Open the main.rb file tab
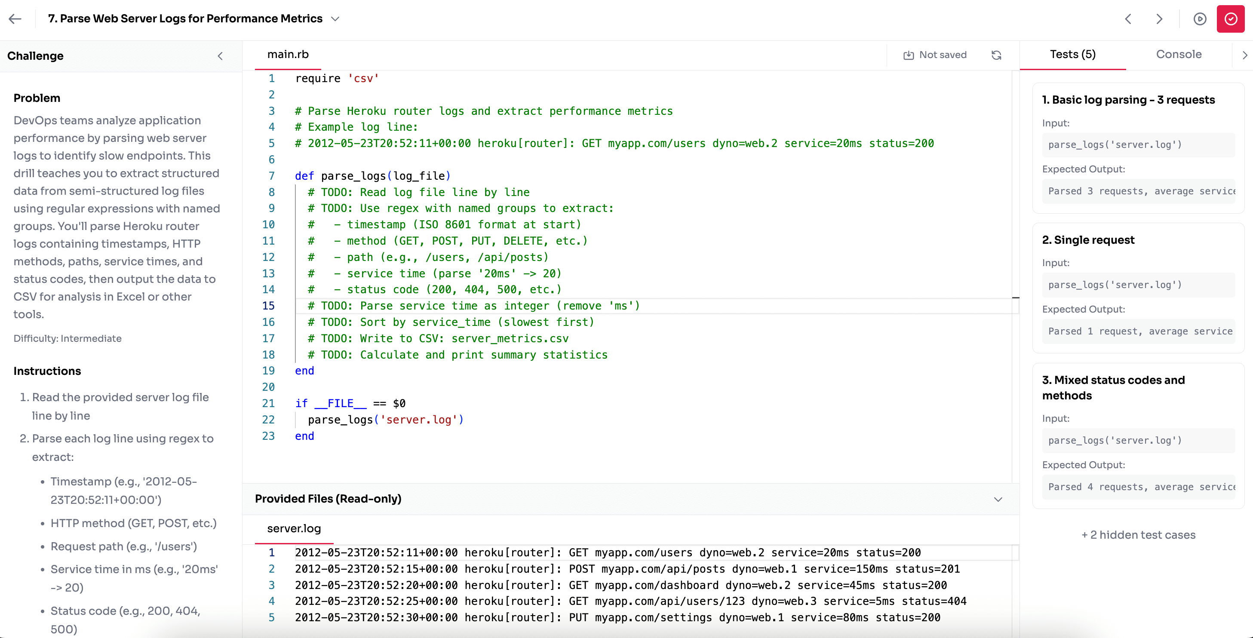This screenshot has width=1253, height=638. pos(288,54)
